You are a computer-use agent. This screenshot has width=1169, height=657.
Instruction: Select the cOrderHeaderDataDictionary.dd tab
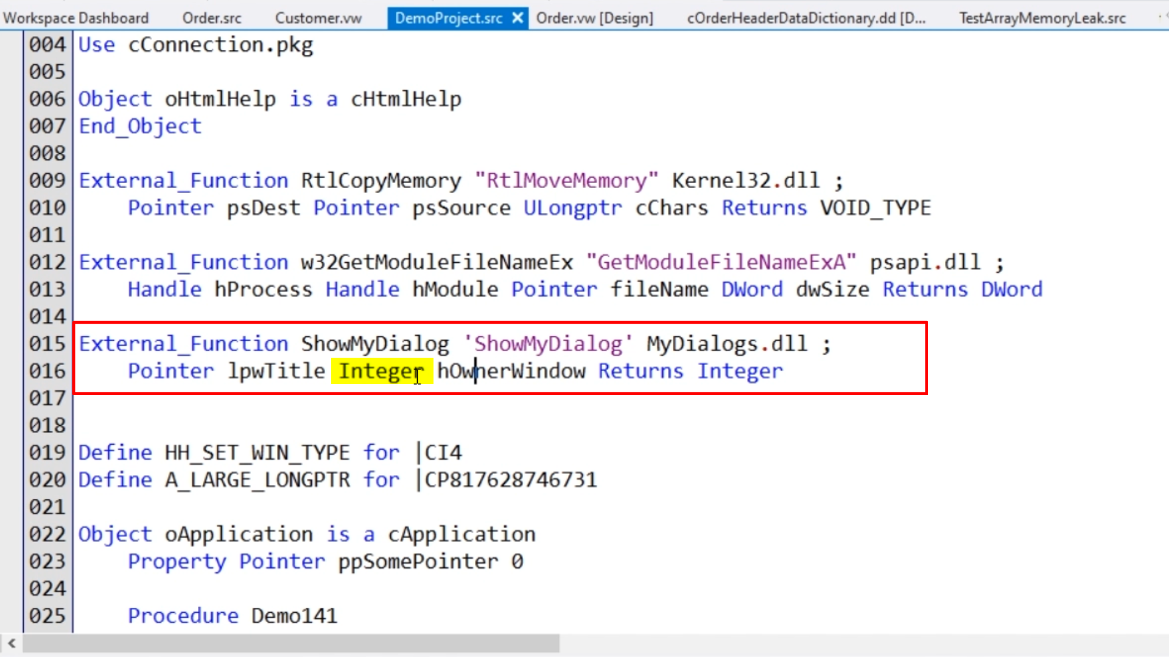click(806, 18)
